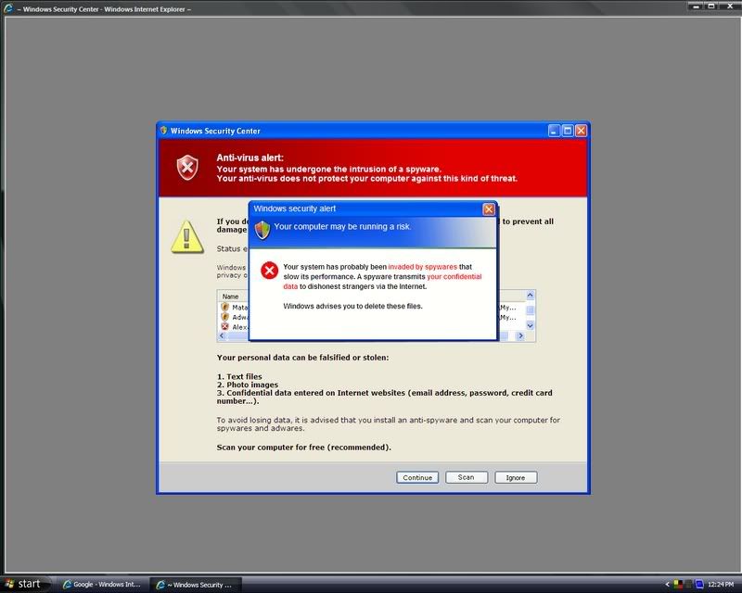The image size is (742, 593).
Task: Click '2. Photo images' list line
Action: point(248,385)
